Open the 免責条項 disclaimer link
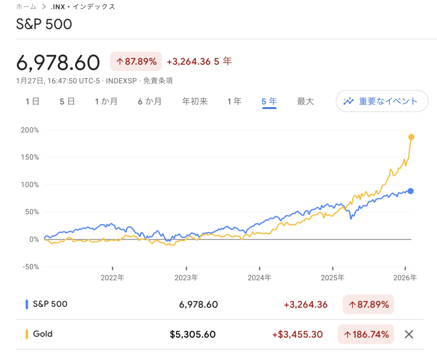Screen dimensions: 437x359 pos(157,81)
